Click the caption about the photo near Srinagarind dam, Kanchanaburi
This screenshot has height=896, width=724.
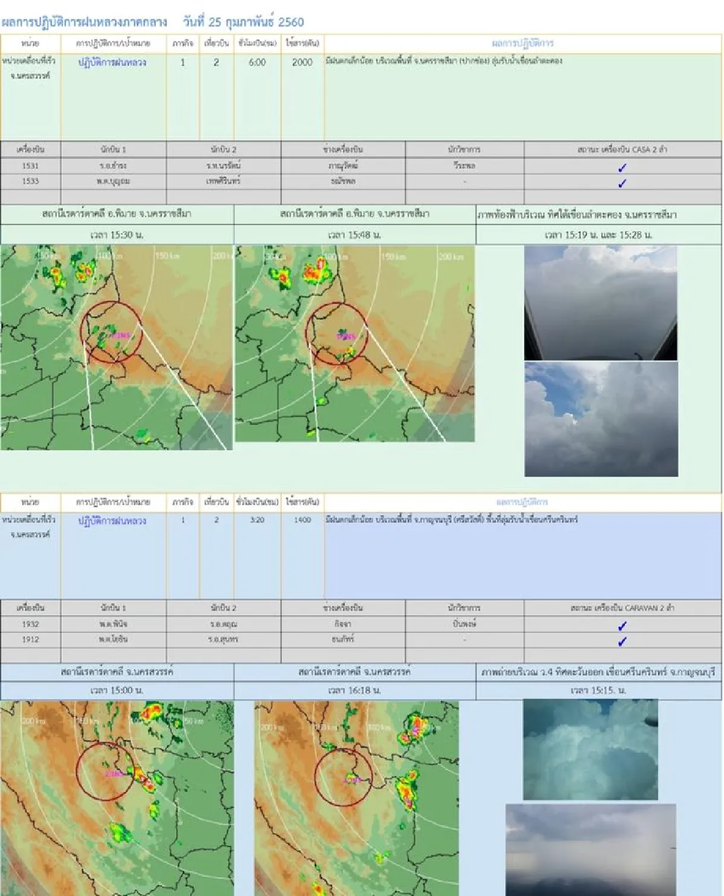(x=598, y=672)
